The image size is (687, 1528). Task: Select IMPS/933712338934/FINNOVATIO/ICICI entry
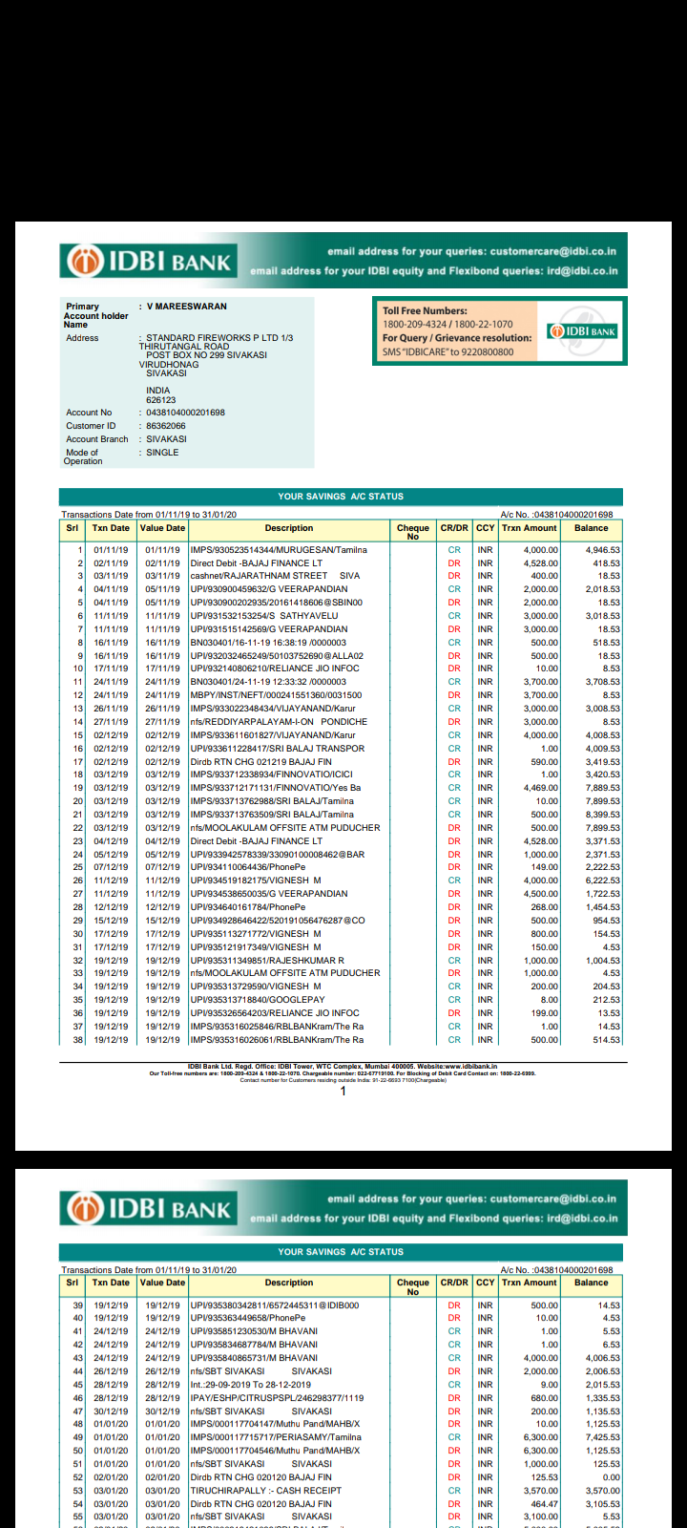[x=271, y=775]
